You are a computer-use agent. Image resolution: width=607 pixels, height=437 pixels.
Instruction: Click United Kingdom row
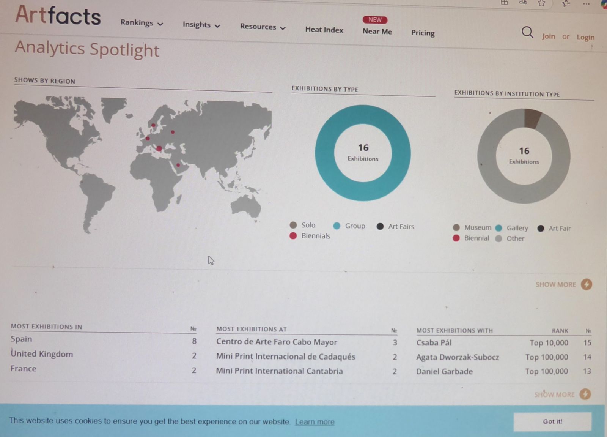103,354
